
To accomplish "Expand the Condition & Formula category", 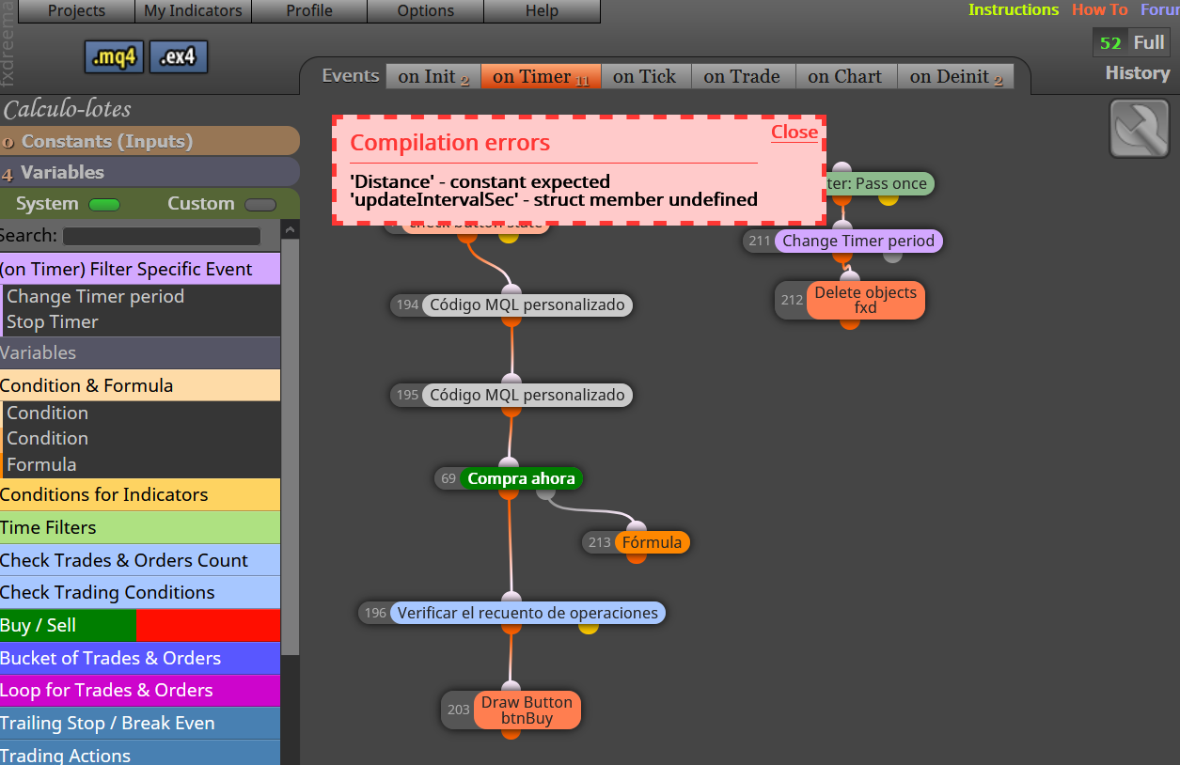I will point(140,385).
